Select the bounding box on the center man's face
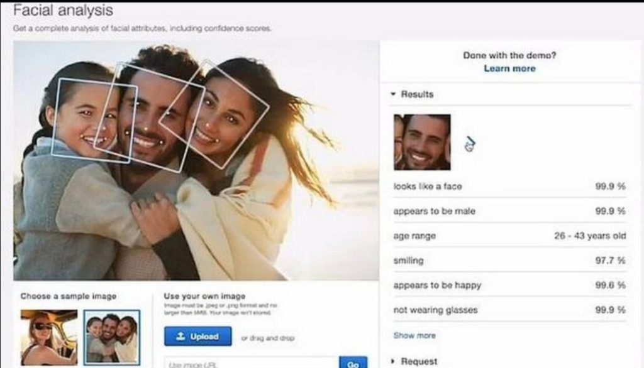Screen dimensions: 644x368 point(143,119)
